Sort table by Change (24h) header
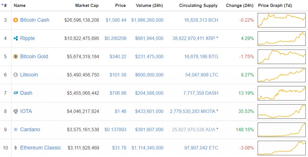 [x=240, y=5]
